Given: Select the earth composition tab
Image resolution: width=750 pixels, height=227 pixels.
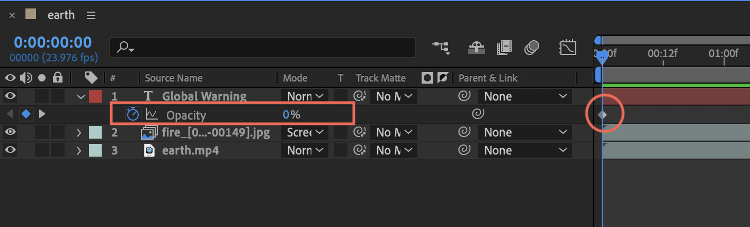Looking at the screenshot, I should (x=61, y=15).
